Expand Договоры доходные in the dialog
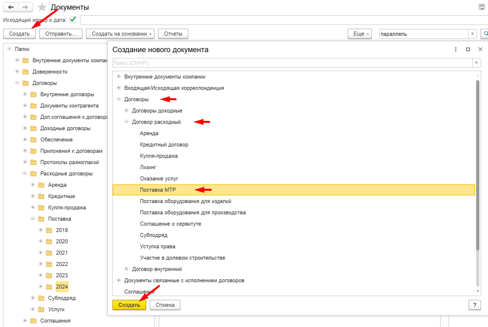This screenshot has height=327, width=488. pos(127,110)
